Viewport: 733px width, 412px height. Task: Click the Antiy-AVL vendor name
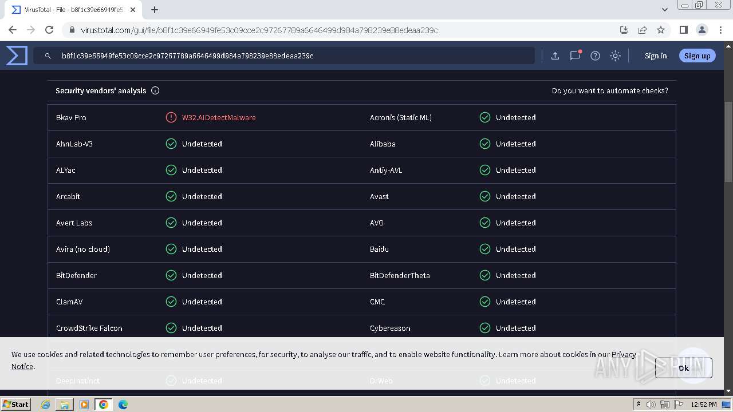(386, 170)
